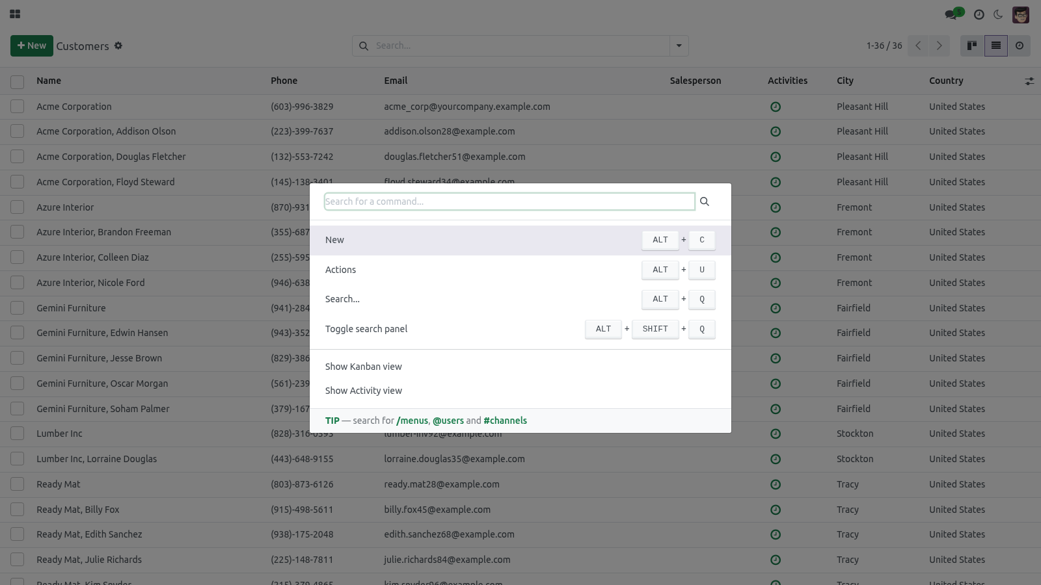Expand the search options dropdown arrow

click(679, 45)
